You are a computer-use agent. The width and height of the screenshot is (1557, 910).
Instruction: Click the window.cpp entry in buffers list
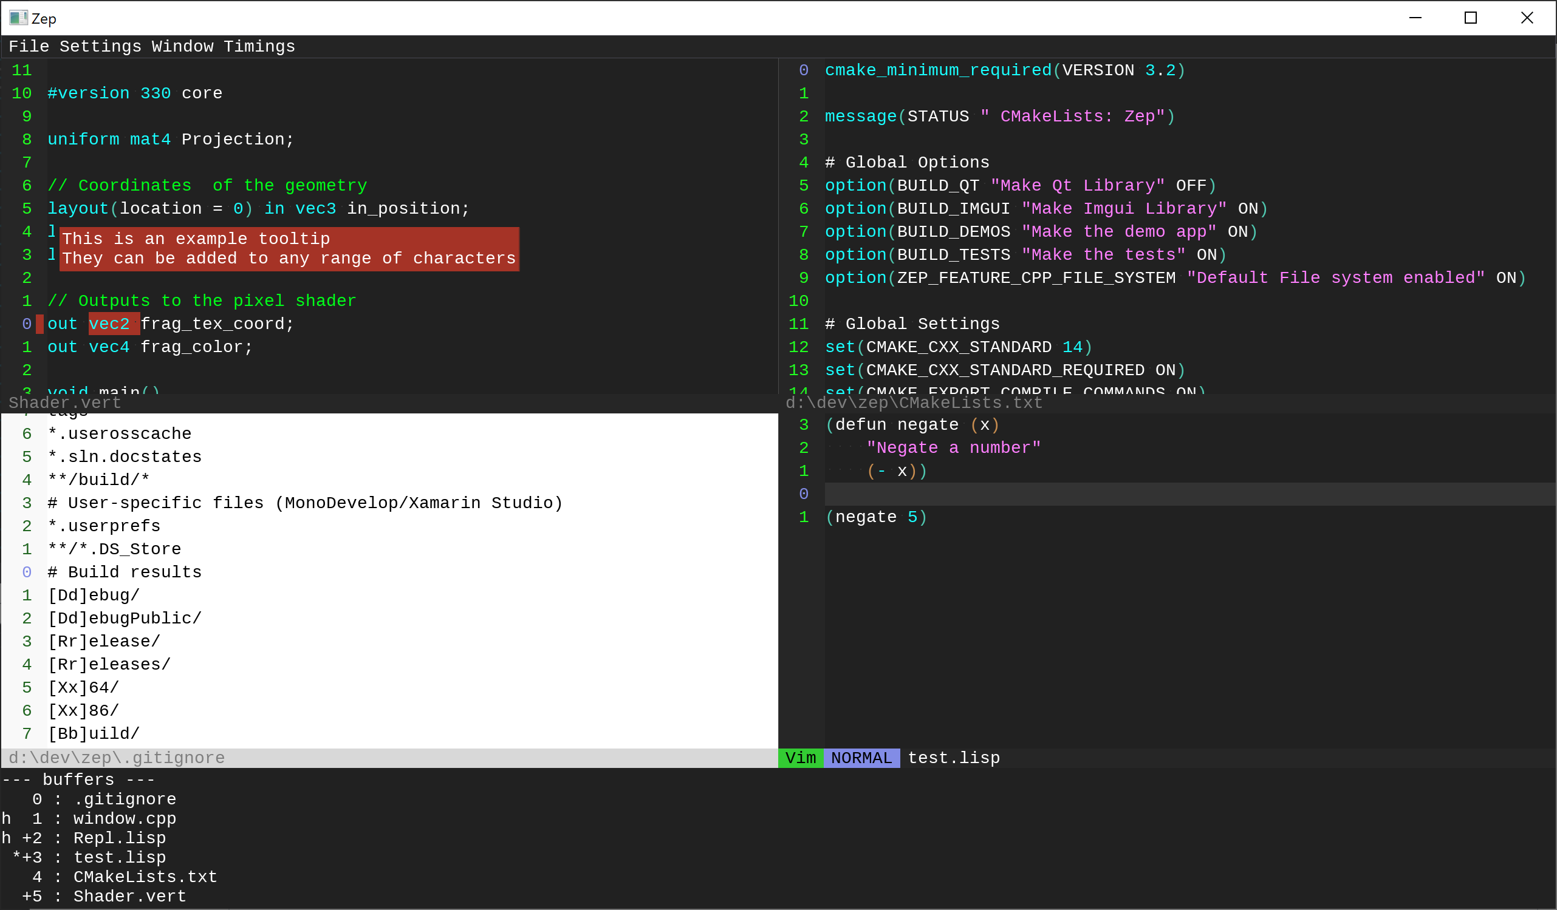(124, 818)
